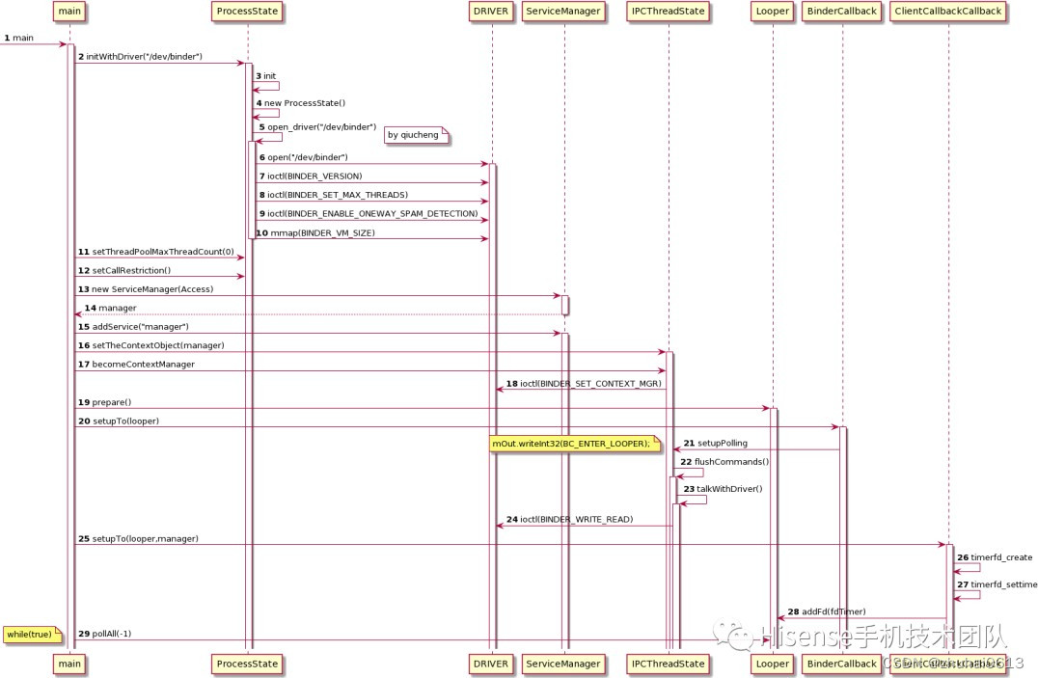The width and height of the screenshot is (1038, 678).
Task: Click the bottom ServiceManager participant box
Action: tap(563, 664)
